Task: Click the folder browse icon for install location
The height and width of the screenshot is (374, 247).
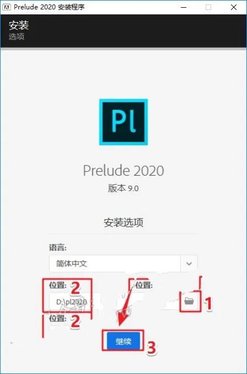Action: point(189,301)
